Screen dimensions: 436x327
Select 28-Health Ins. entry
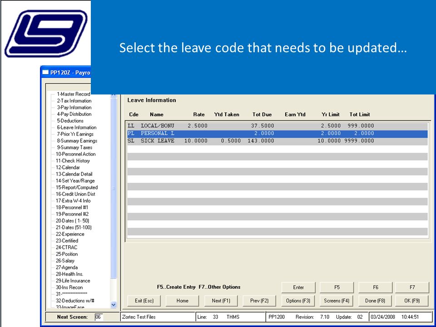click(69, 274)
